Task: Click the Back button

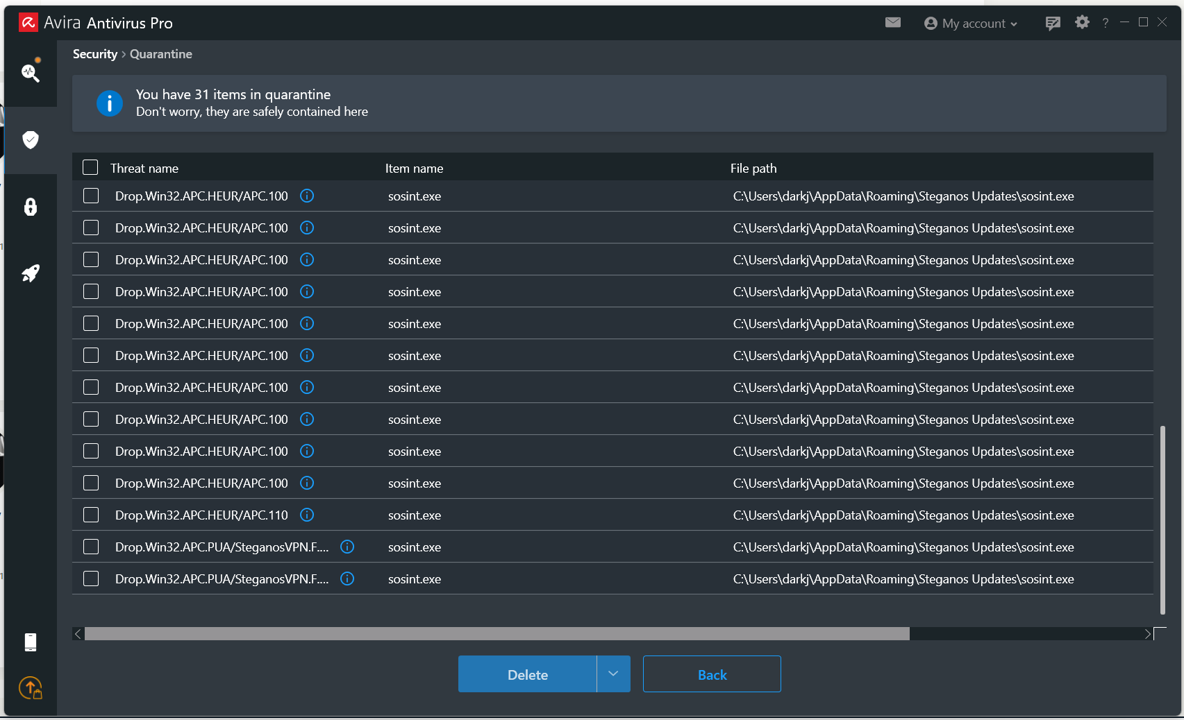Action: click(x=712, y=674)
